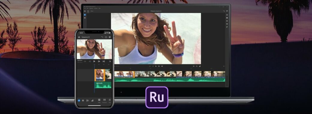Open the Transform crop icon on laptop sidebar
312x114 pixels.
pos(227,27)
